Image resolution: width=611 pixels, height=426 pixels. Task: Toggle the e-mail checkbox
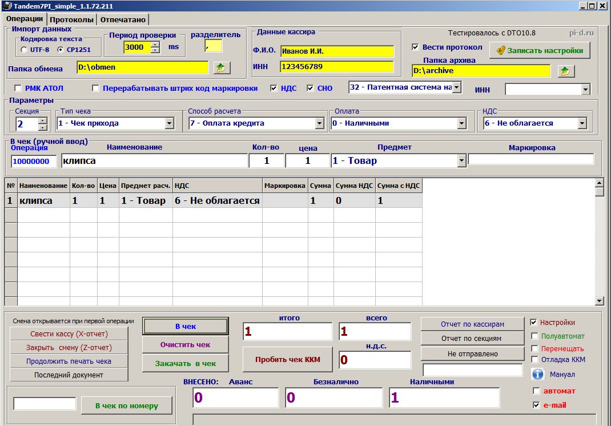[536, 405]
